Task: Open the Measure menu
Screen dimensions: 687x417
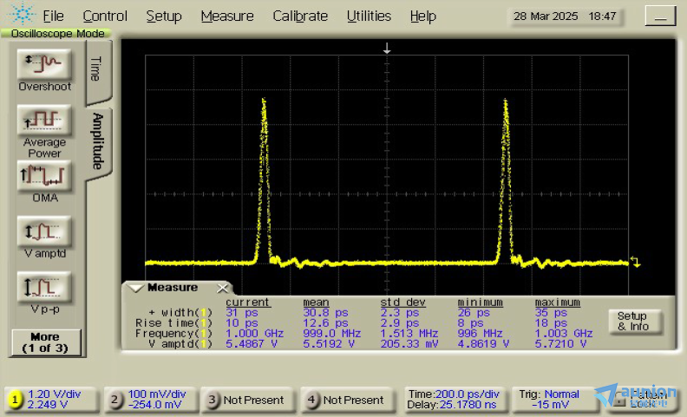Action: tap(227, 16)
